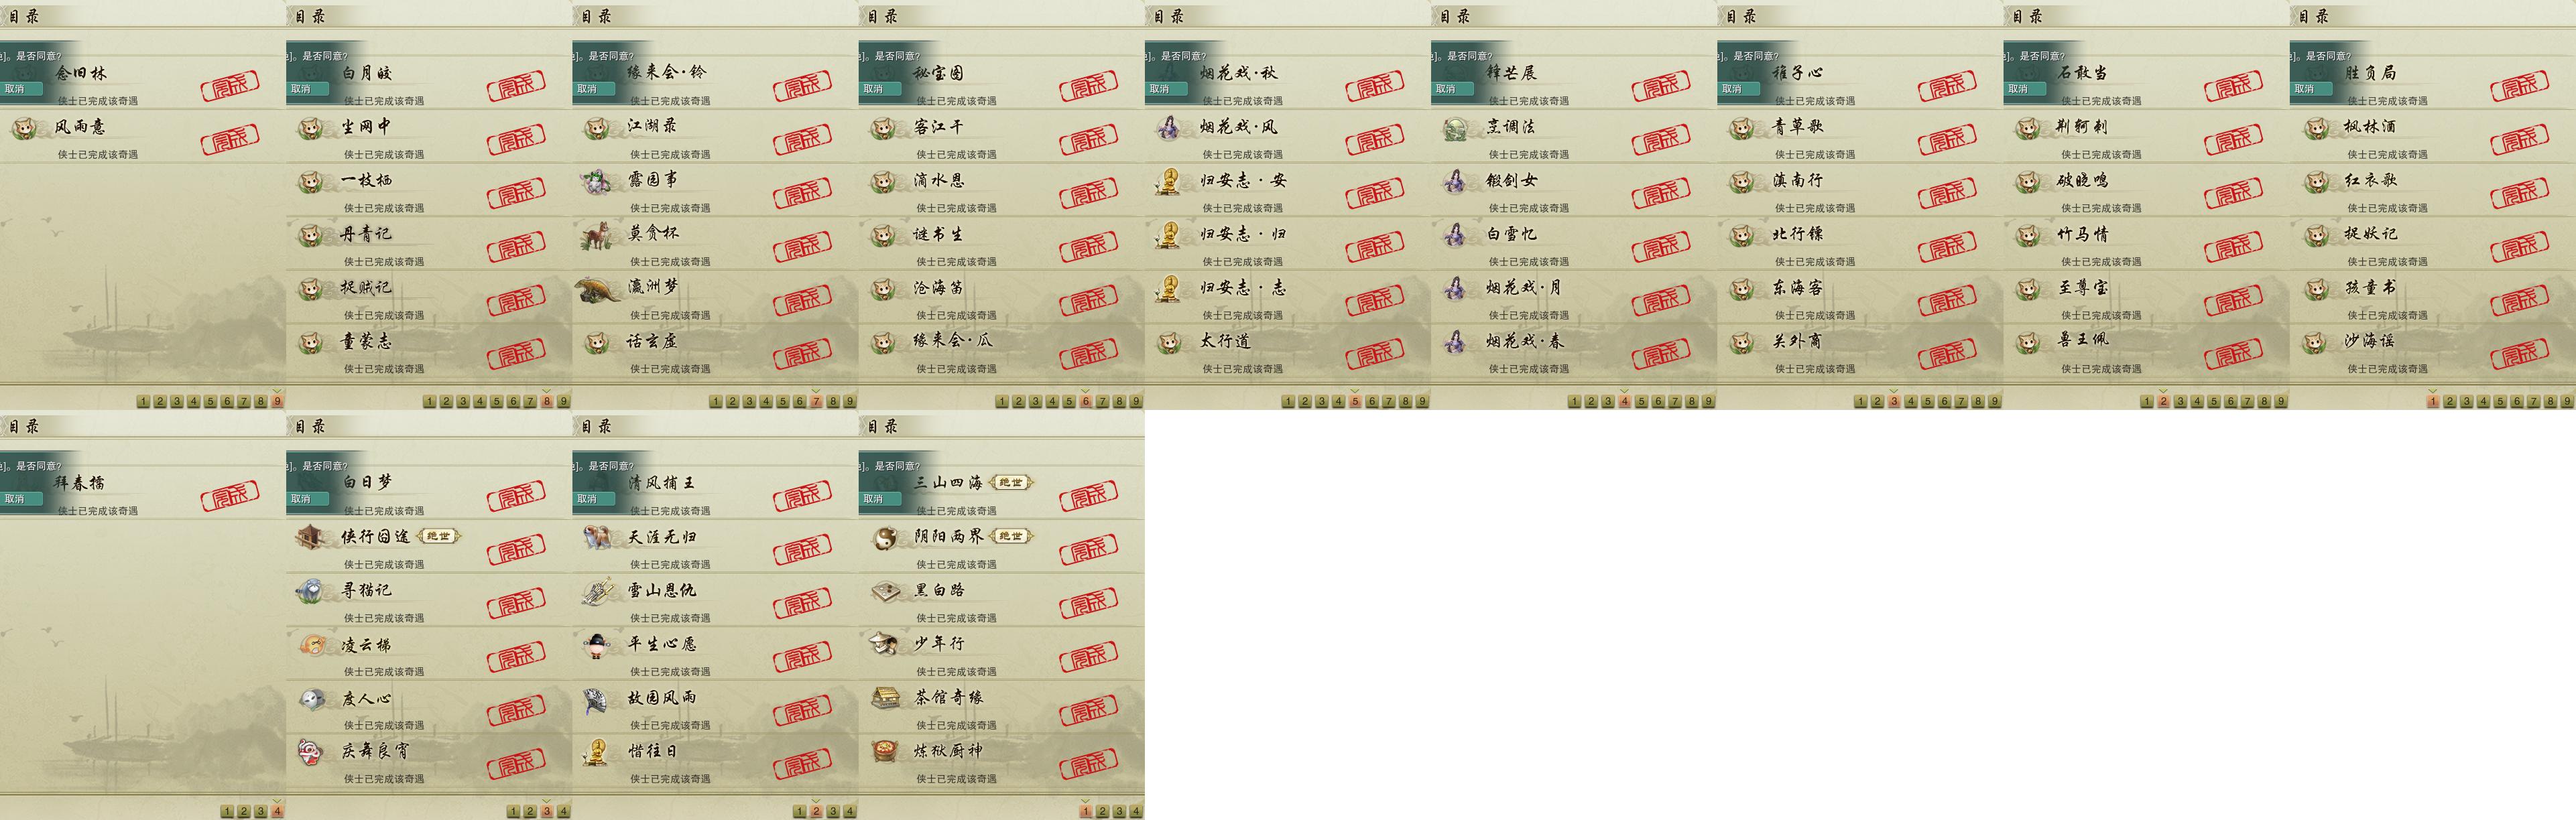This screenshot has height=820, width=2576.
Task: Select the lion dance icon beside 庆舞良宵
Action: [x=311, y=751]
